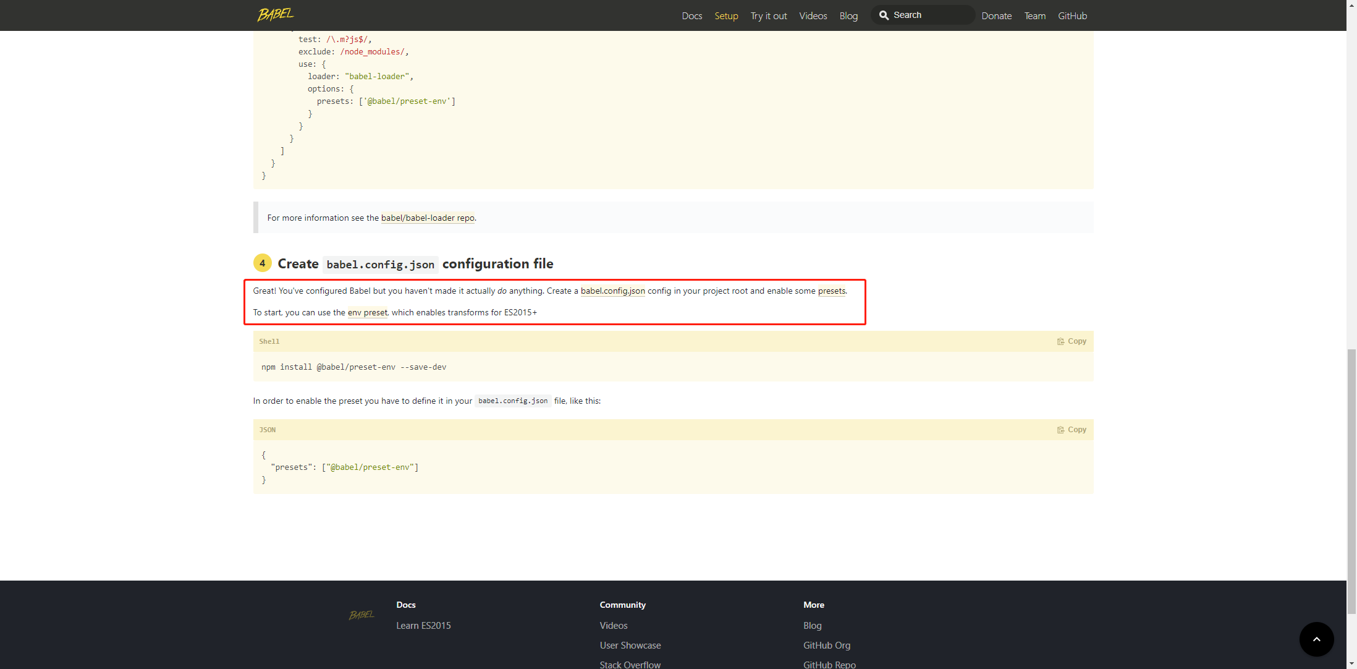The width and height of the screenshot is (1357, 669).
Task: Open the GitHub nav link
Action: tap(1072, 15)
